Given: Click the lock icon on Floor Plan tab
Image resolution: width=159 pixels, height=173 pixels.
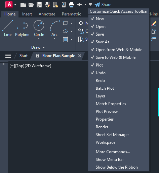Looking at the screenshot, I should tap(37, 56).
